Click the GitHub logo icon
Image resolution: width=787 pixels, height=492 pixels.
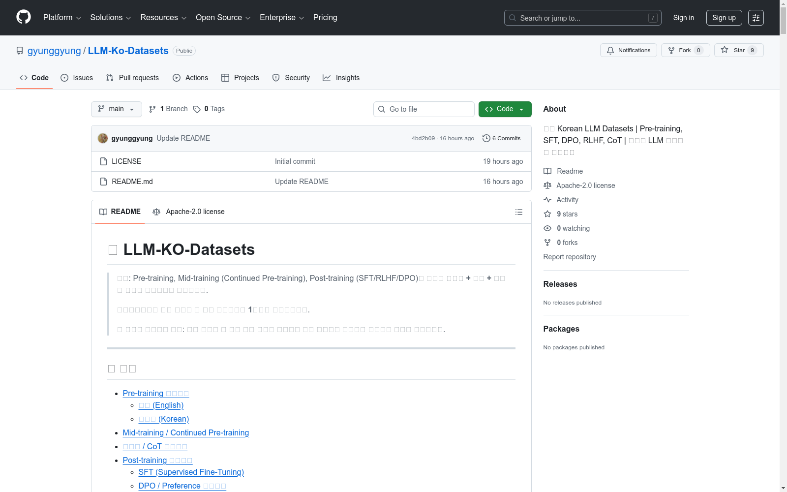click(x=24, y=17)
